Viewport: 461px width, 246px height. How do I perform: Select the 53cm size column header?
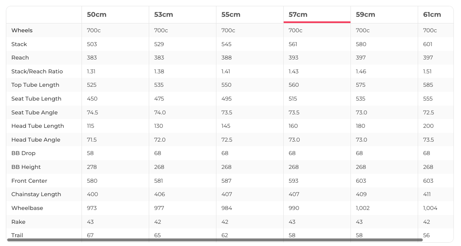163,15
